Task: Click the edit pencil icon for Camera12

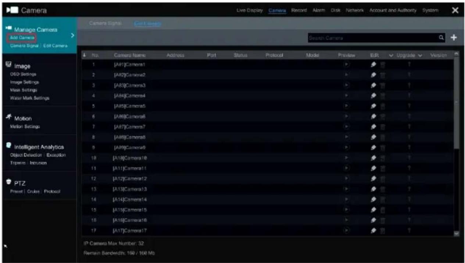Action: (373, 178)
